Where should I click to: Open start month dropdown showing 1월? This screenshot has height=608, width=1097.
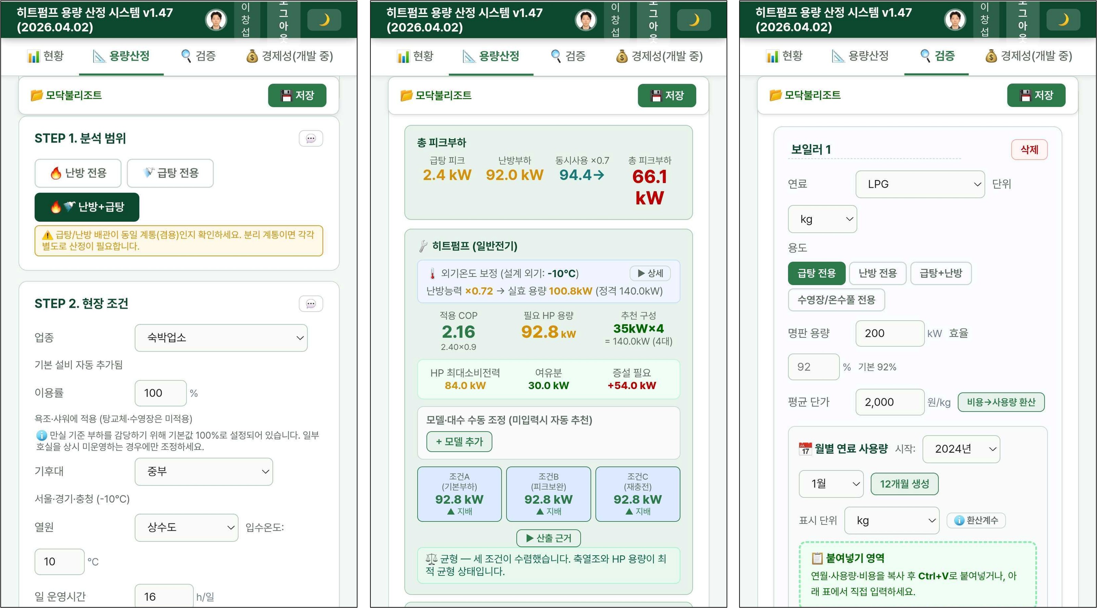pos(831,484)
